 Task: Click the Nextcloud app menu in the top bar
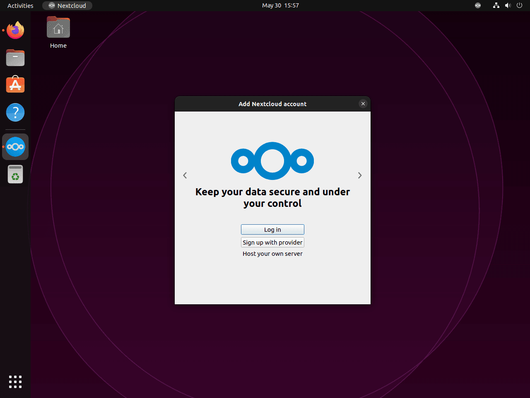coord(67,5)
